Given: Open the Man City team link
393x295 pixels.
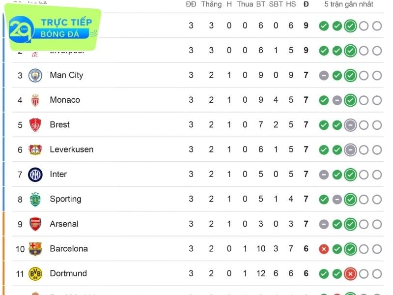Looking at the screenshot, I should [66, 75].
